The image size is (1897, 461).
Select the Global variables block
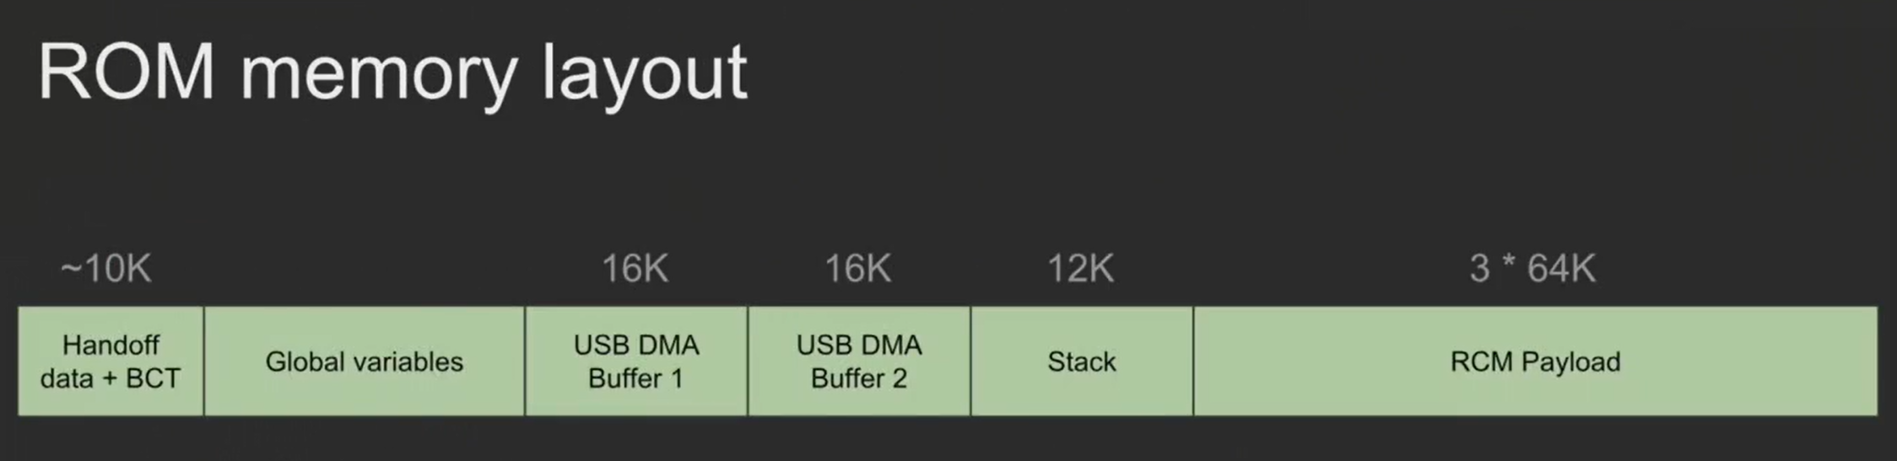click(x=364, y=362)
